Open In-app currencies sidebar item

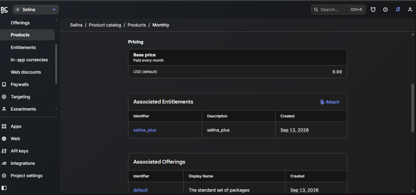point(29,60)
